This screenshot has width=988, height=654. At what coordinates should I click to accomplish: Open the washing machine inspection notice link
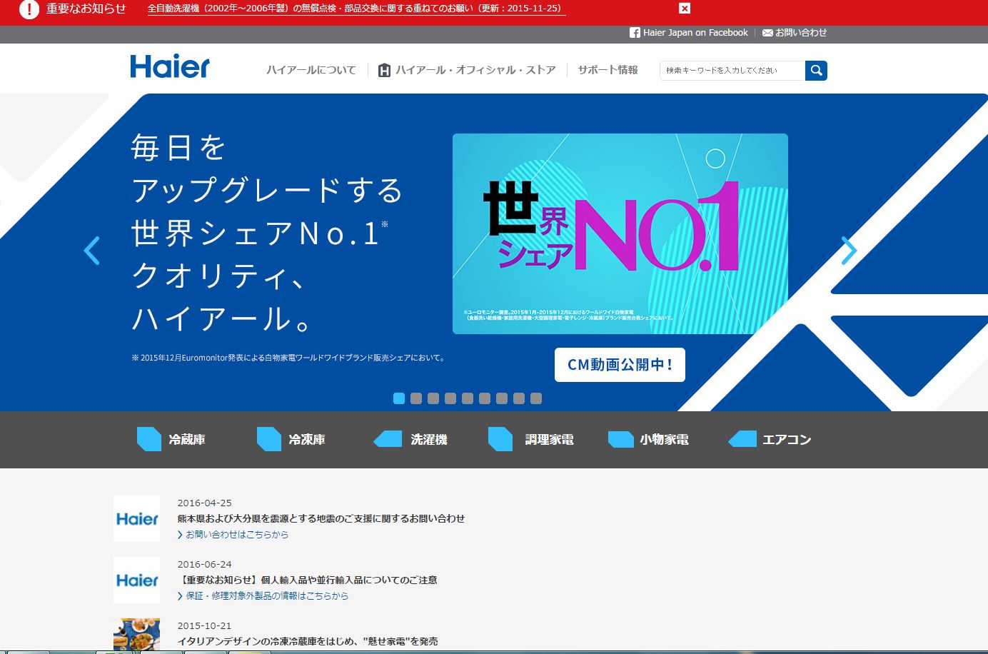pyautogui.click(x=356, y=9)
